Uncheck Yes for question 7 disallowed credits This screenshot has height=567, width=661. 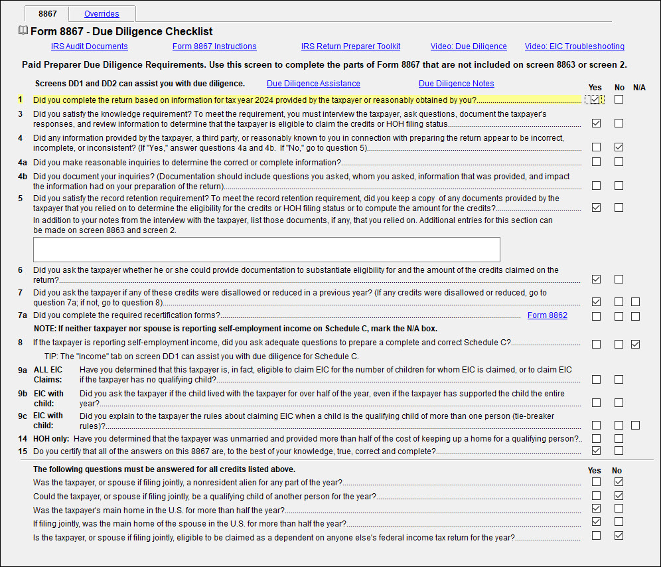[596, 302]
